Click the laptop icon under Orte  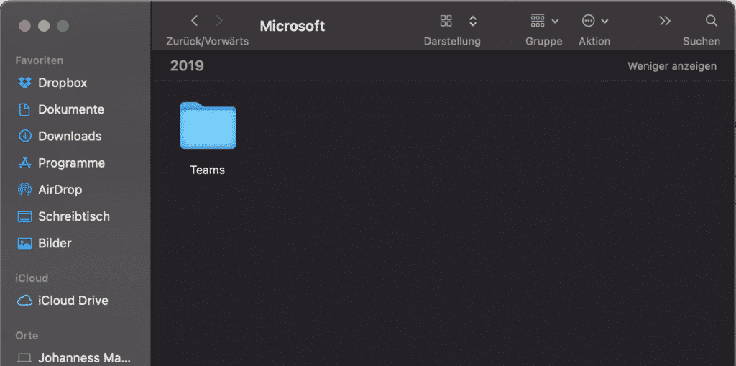[24, 358]
